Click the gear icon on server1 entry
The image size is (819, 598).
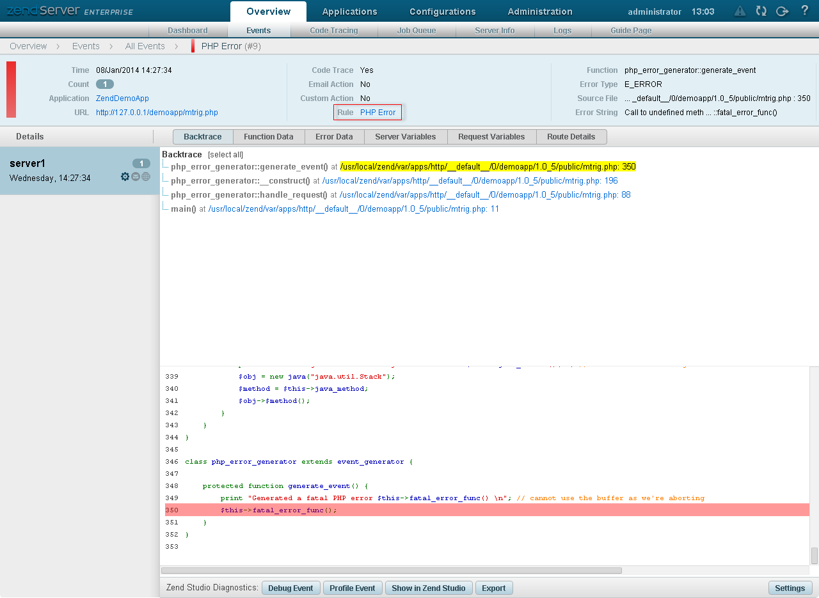point(125,177)
